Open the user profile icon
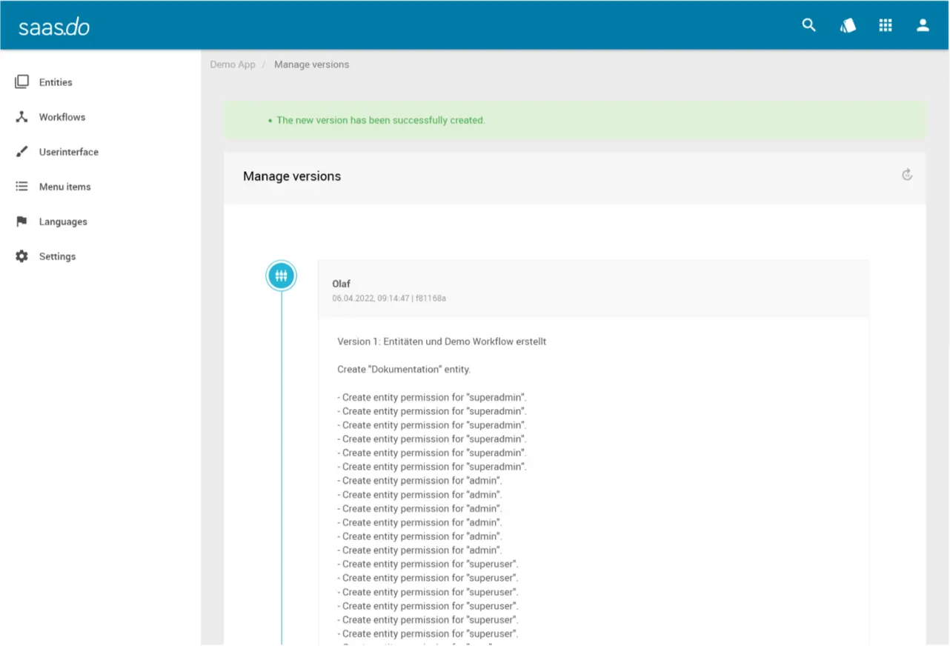Screen dimensions: 950x646 pos(923,25)
